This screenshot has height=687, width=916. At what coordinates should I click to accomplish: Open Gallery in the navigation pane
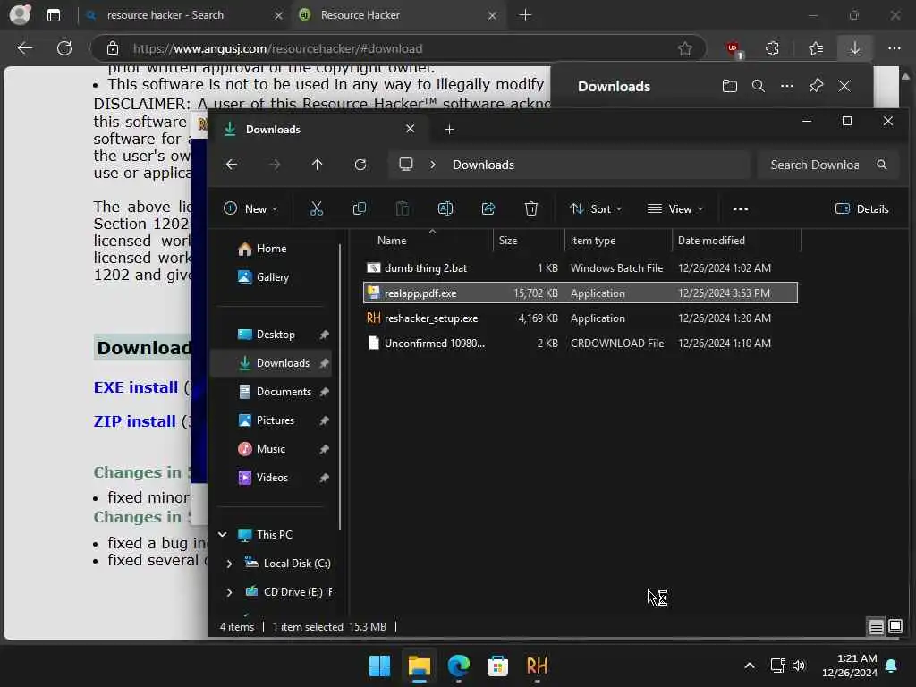(x=272, y=277)
